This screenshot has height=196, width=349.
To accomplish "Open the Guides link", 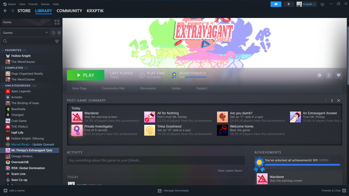I will (176, 88).
